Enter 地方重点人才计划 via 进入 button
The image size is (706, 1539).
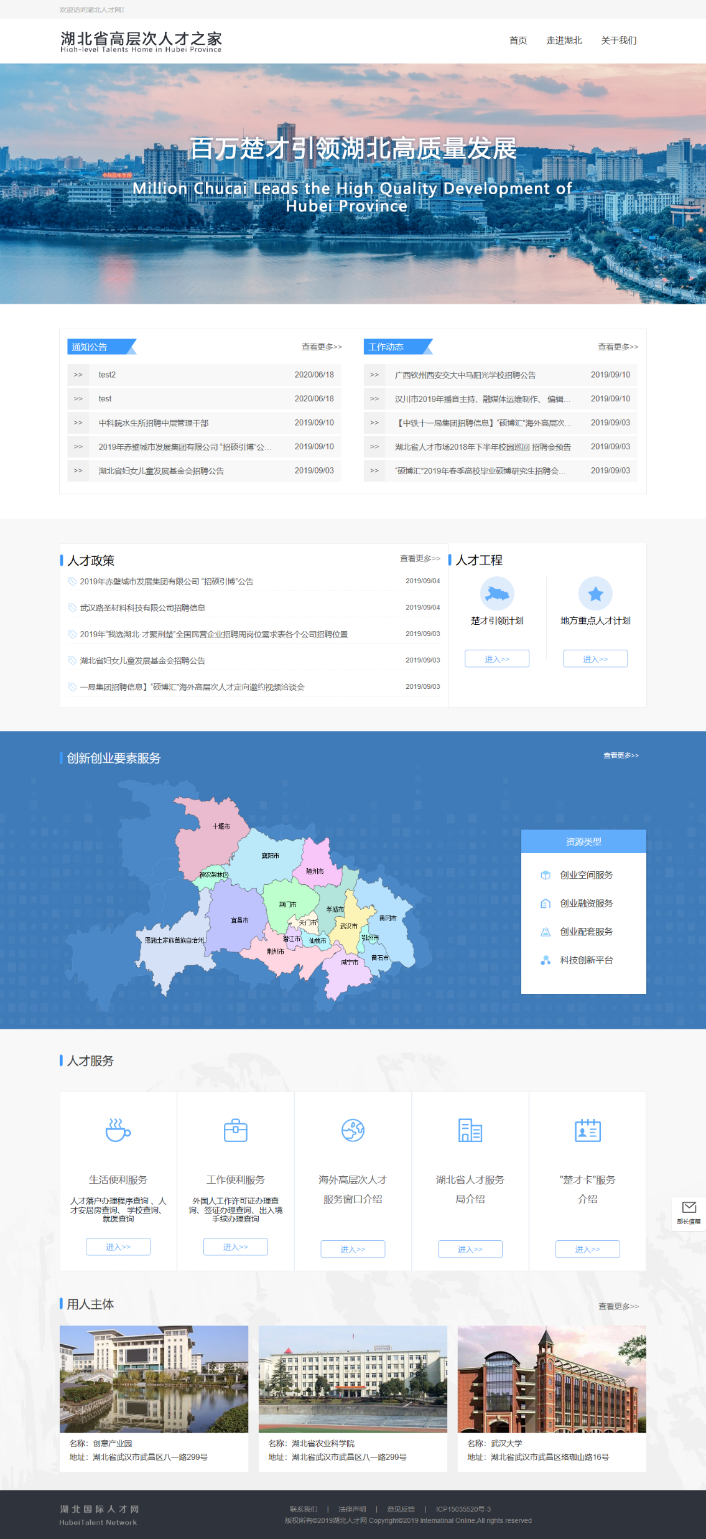(595, 658)
